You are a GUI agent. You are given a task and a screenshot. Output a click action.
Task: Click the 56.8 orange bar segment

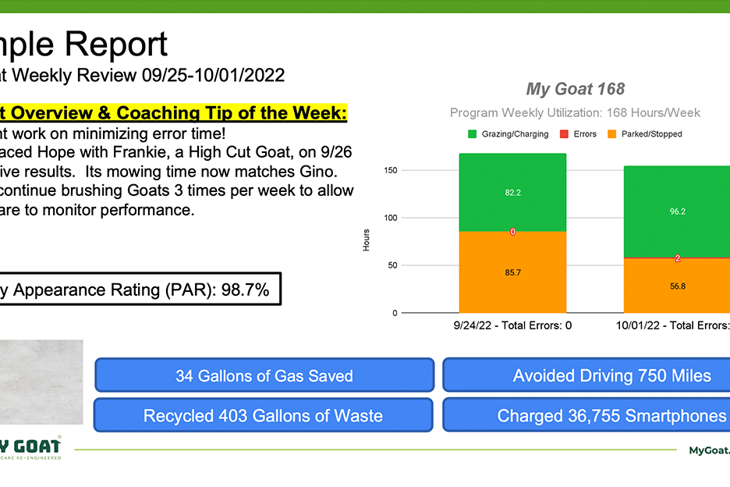(x=677, y=286)
